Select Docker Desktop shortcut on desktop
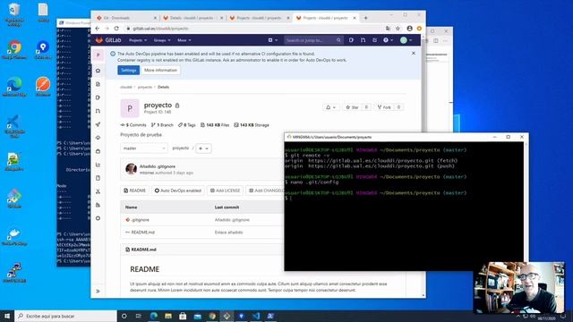 pos(14,236)
